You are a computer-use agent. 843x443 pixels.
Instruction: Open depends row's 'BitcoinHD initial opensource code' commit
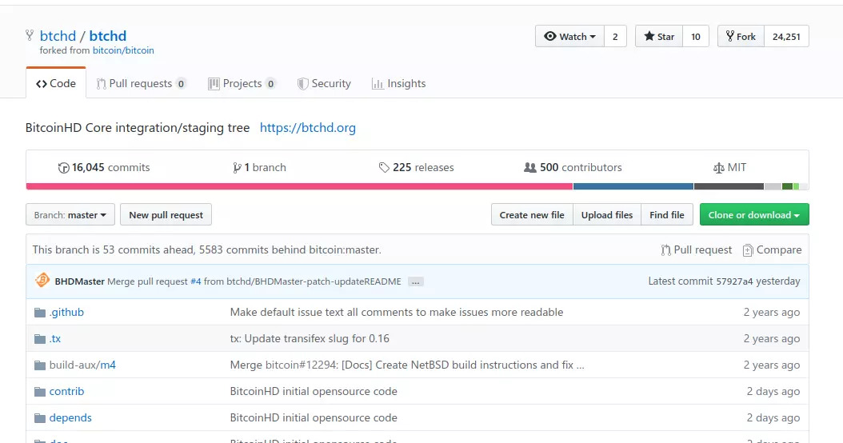click(314, 417)
